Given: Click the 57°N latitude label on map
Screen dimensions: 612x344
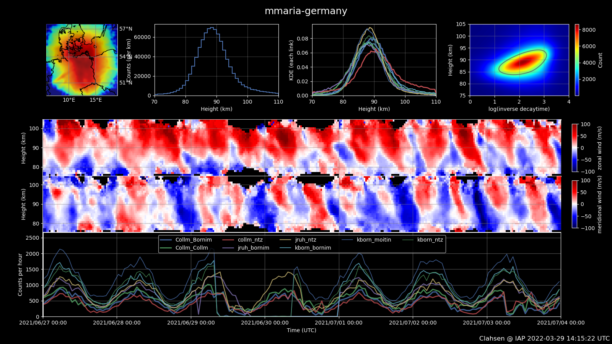Looking at the screenshot, I should click(126, 29).
